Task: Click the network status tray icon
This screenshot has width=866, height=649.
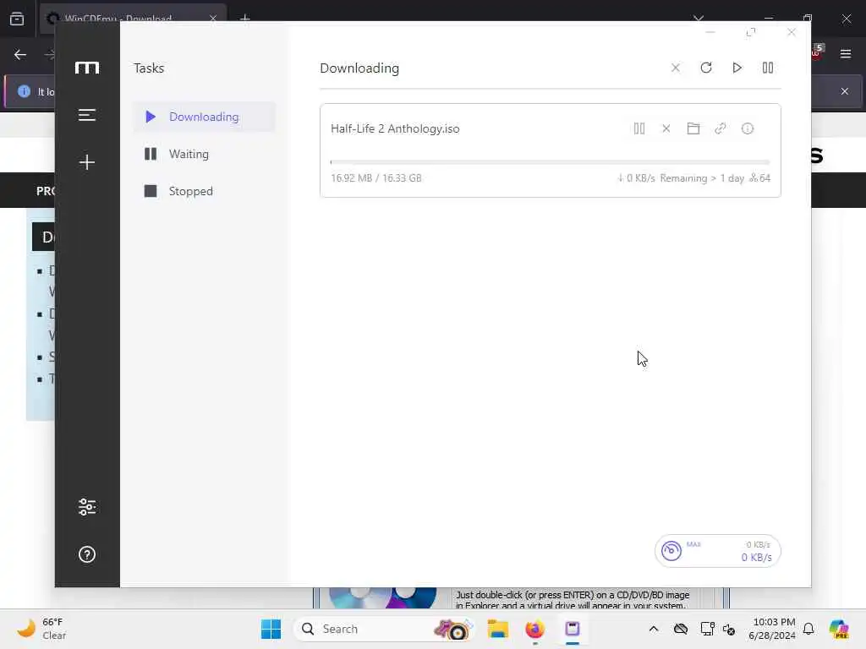Action: pyautogui.click(x=707, y=629)
